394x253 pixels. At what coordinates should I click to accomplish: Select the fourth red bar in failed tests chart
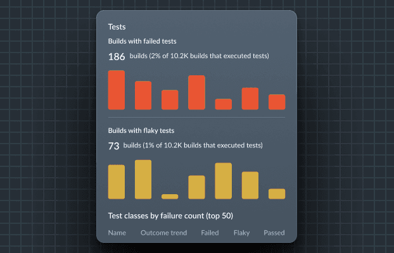click(196, 92)
